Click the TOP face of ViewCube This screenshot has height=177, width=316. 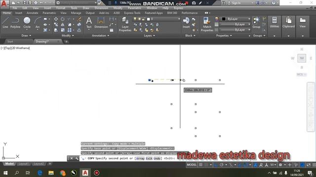click(302, 58)
